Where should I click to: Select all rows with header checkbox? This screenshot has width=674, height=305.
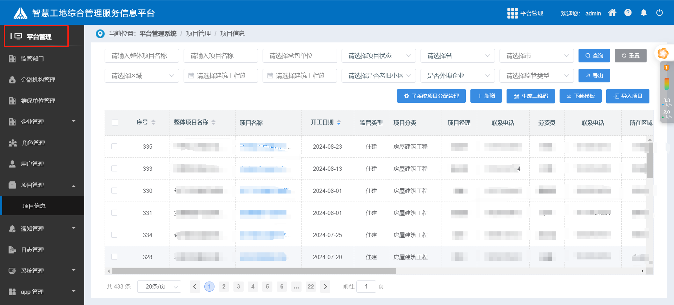click(x=115, y=122)
